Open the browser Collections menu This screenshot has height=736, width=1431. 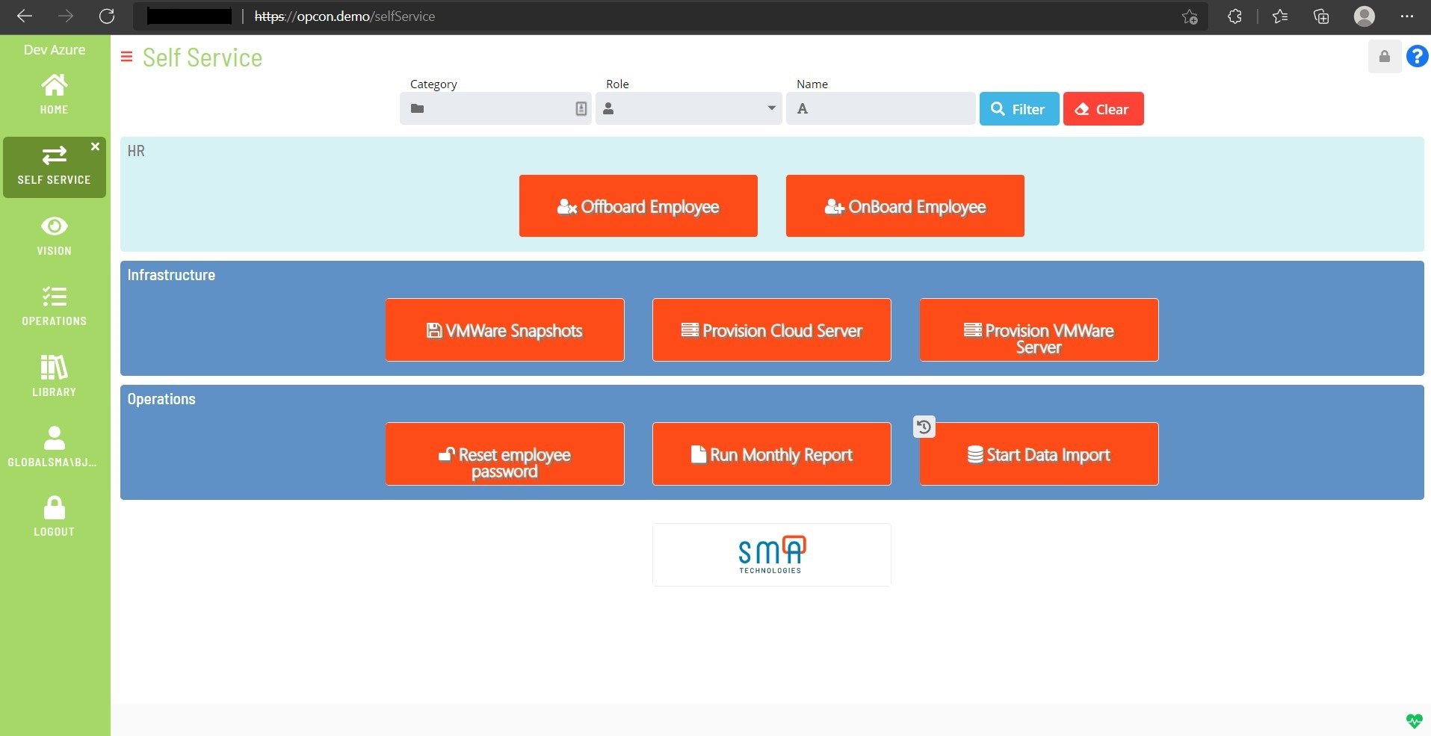pyautogui.click(x=1322, y=16)
